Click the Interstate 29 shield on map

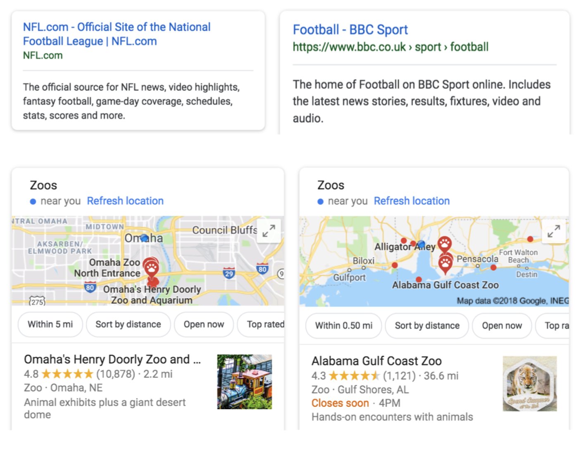click(x=229, y=273)
